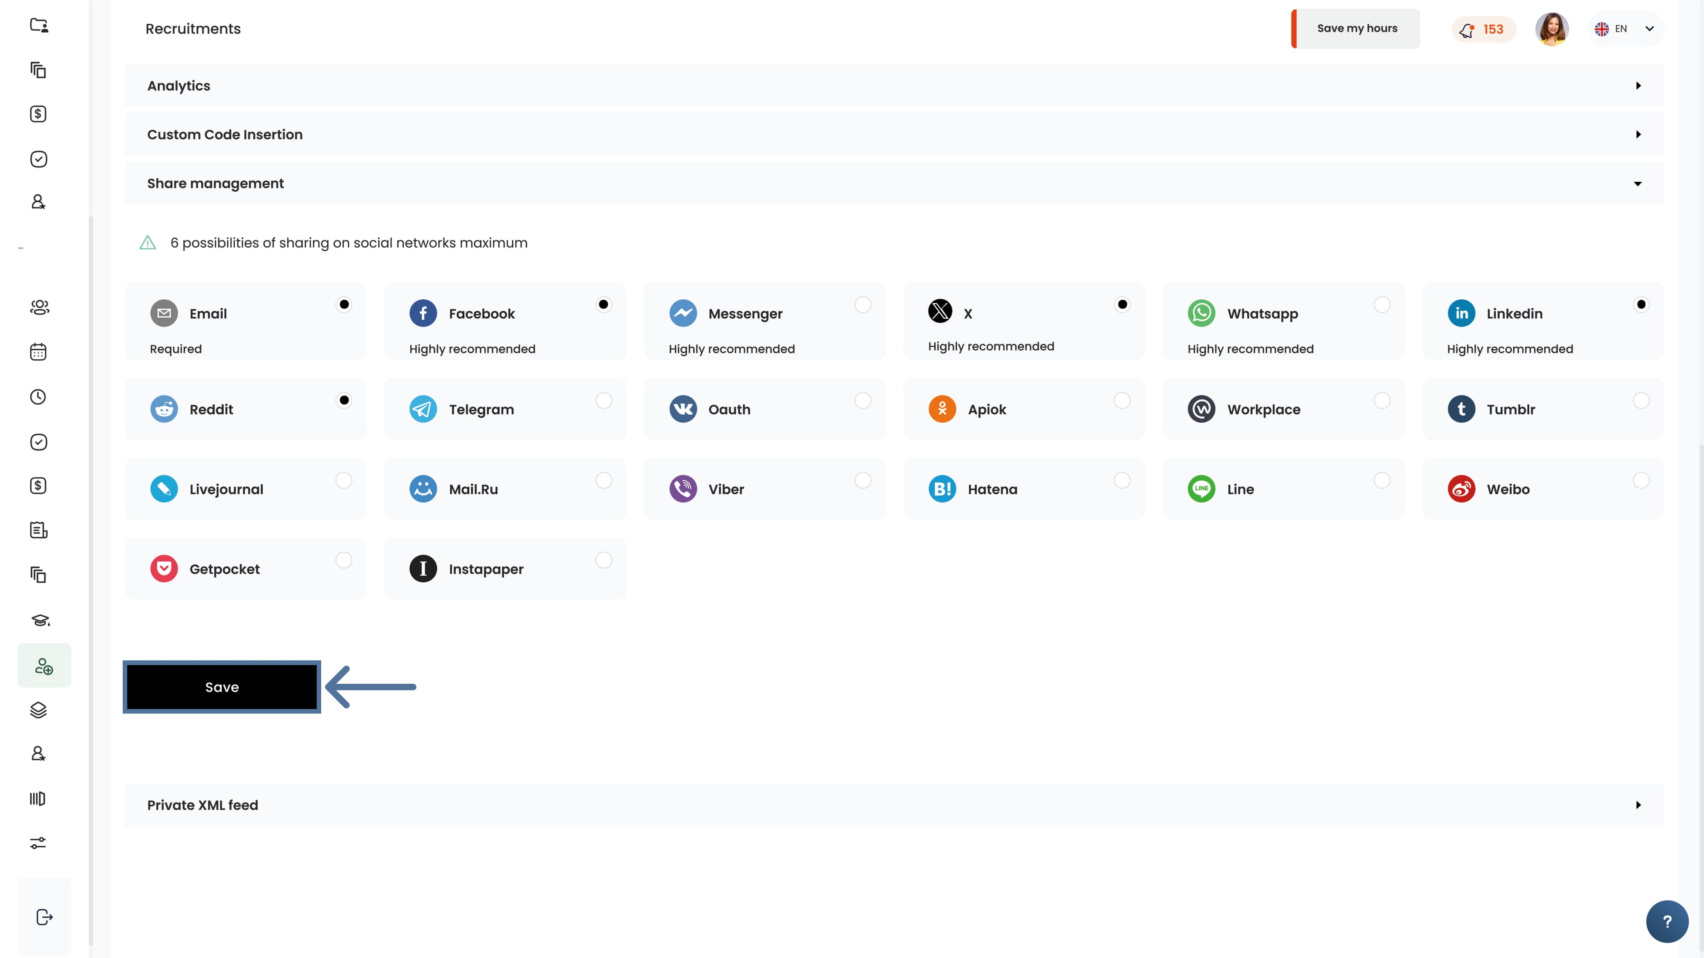This screenshot has width=1704, height=958.
Task: Select the Getpocket radio button
Action: tap(344, 561)
